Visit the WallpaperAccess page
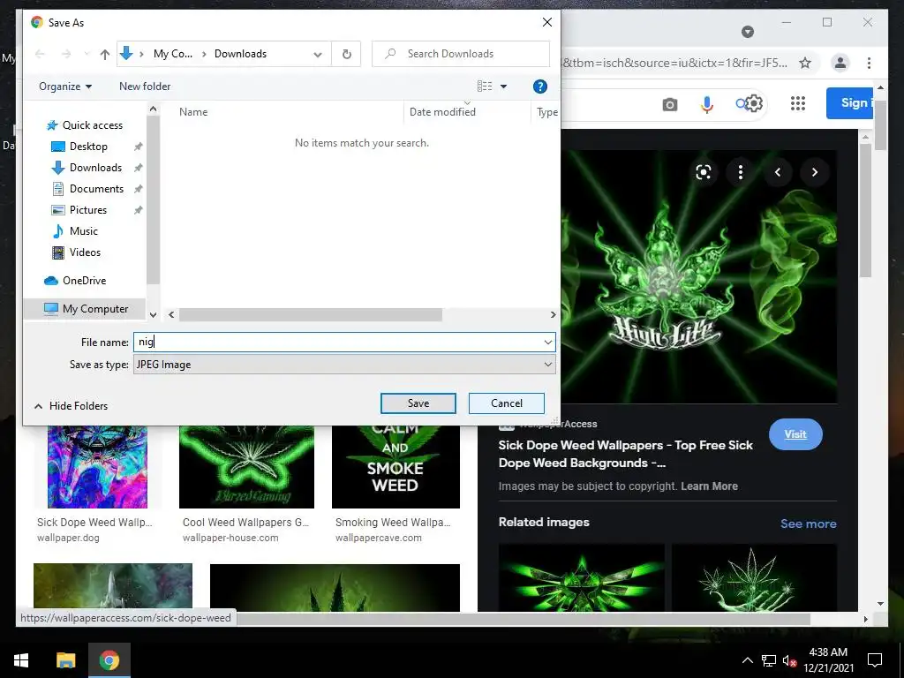This screenshot has height=678, width=904. point(795,434)
